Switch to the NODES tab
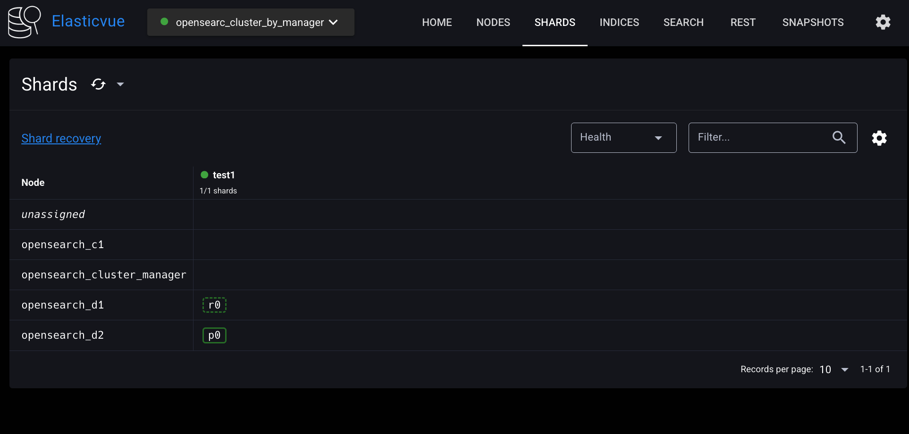This screenshot has width=909, height=434. [493, 22]
